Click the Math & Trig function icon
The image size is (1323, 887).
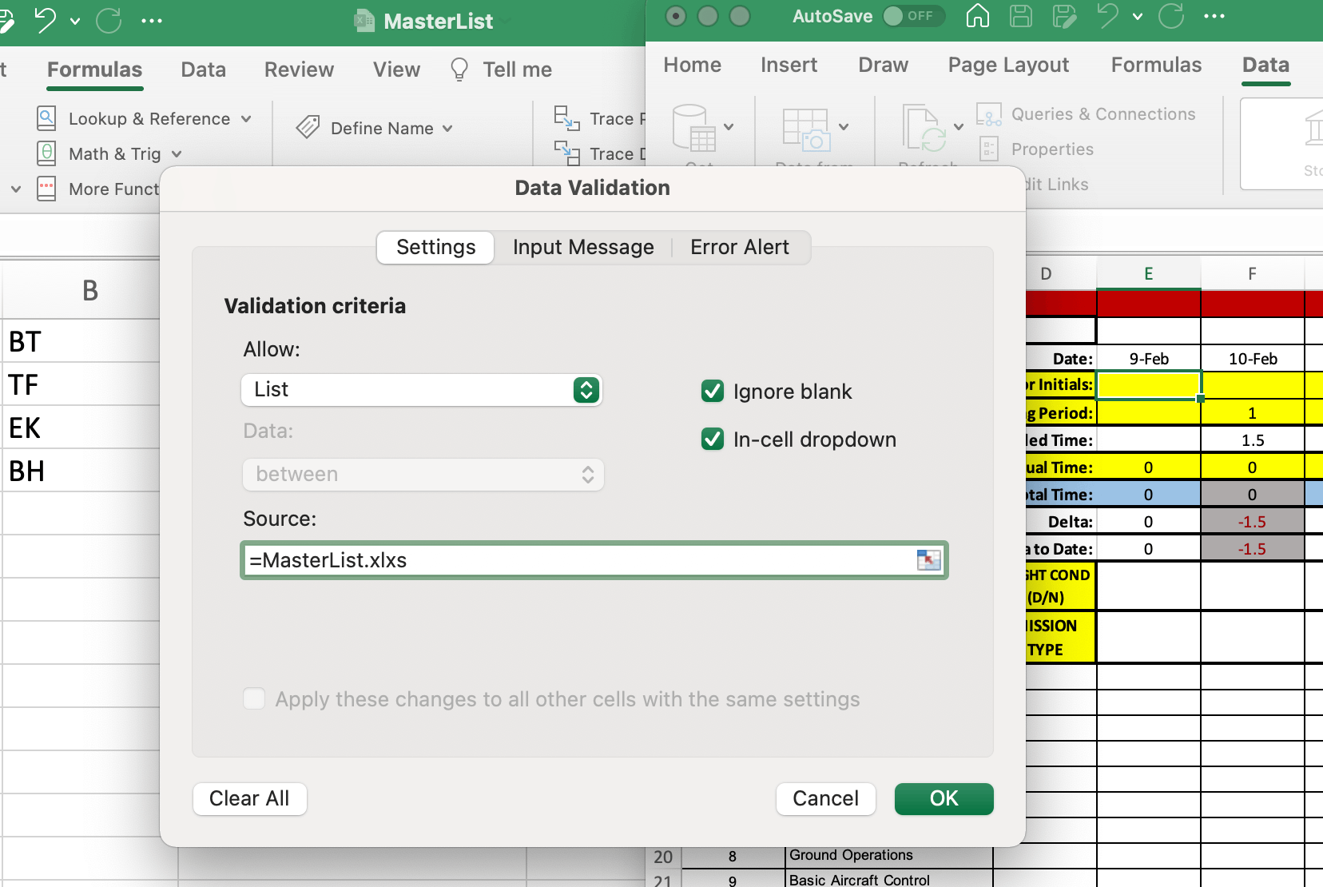coord(46,153)
